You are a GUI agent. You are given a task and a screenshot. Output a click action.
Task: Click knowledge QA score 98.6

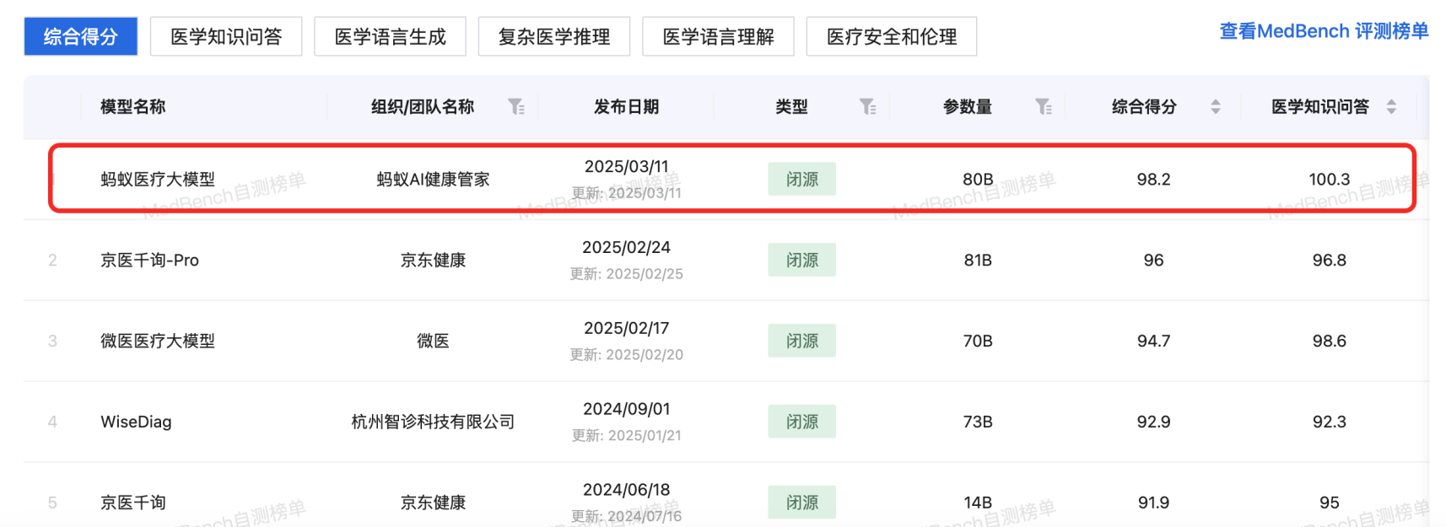pyautogui.click(x=1329, y=341)
